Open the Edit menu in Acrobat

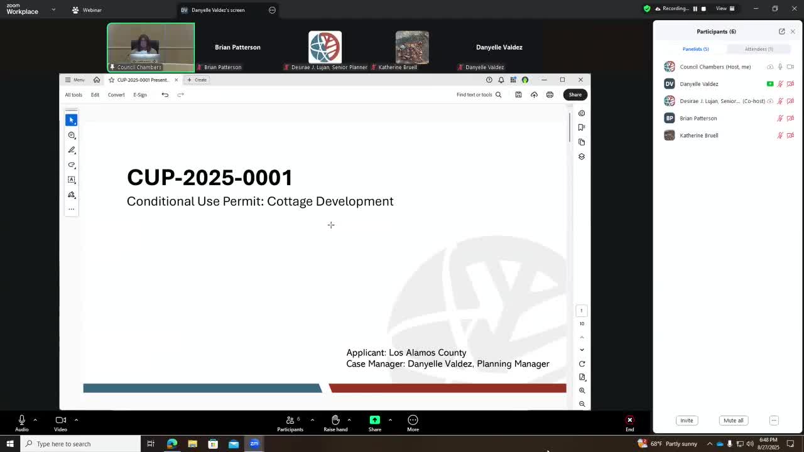(95, 95)
